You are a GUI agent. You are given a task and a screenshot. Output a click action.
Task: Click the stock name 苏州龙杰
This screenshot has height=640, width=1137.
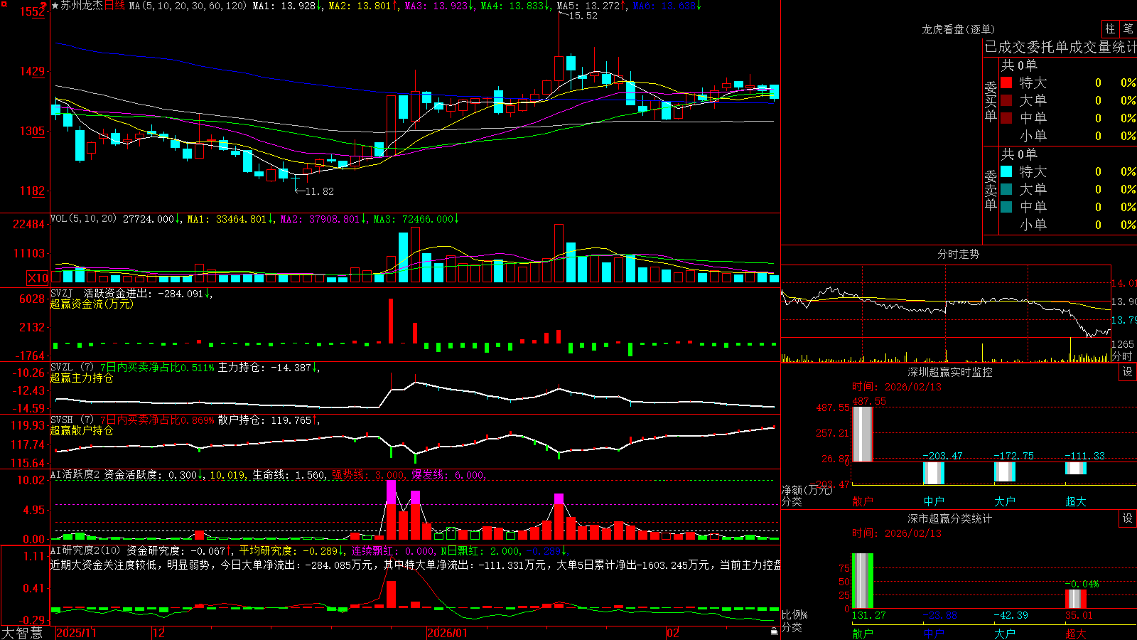coord(82,6)
